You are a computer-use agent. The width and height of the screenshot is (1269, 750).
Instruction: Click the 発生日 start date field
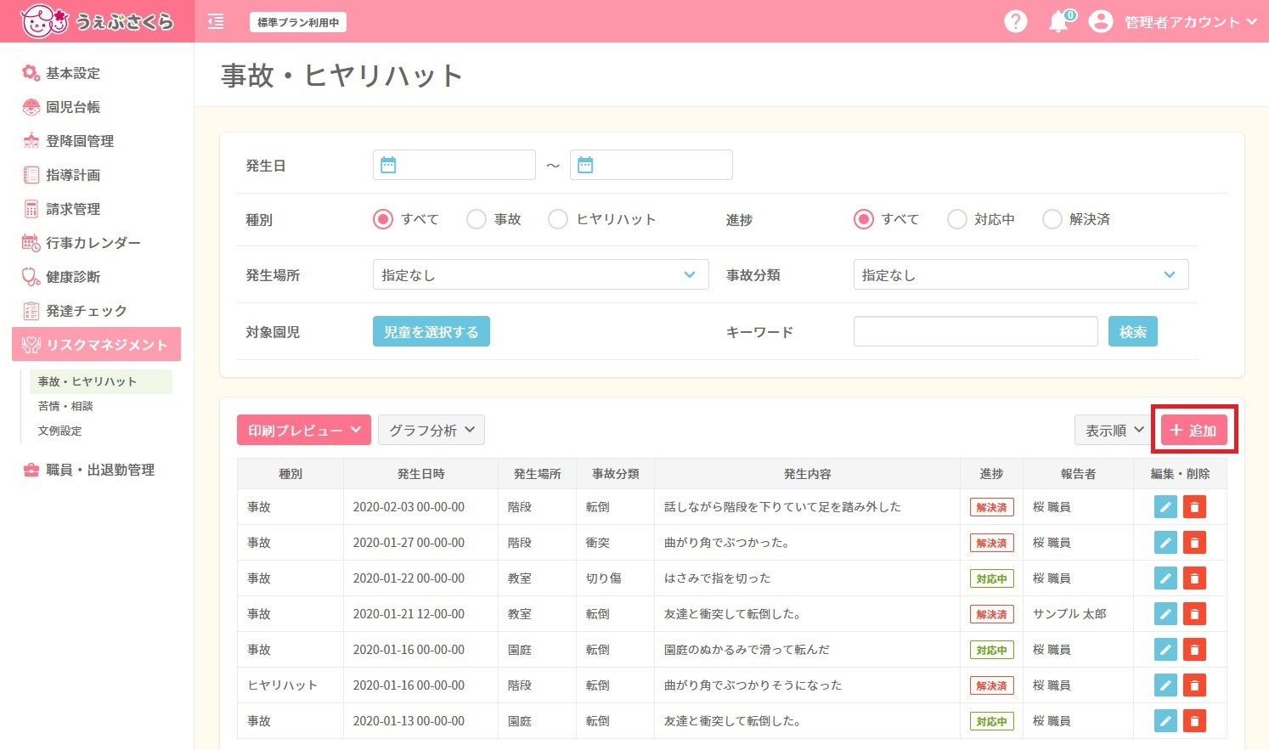[454, 165]
